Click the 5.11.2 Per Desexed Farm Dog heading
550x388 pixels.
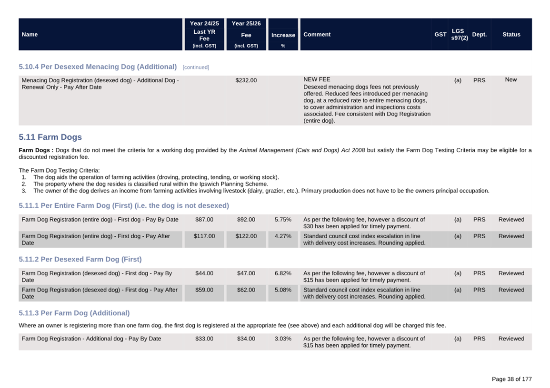coord(80,259)
